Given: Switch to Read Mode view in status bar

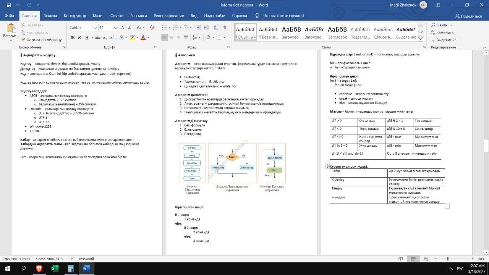Looking at the screenshot, I should 401,259.
